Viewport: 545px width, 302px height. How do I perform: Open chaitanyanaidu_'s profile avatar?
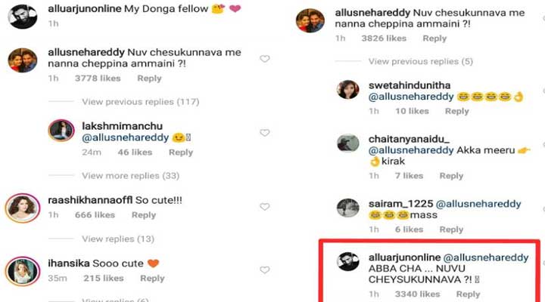tap(348, 143)
